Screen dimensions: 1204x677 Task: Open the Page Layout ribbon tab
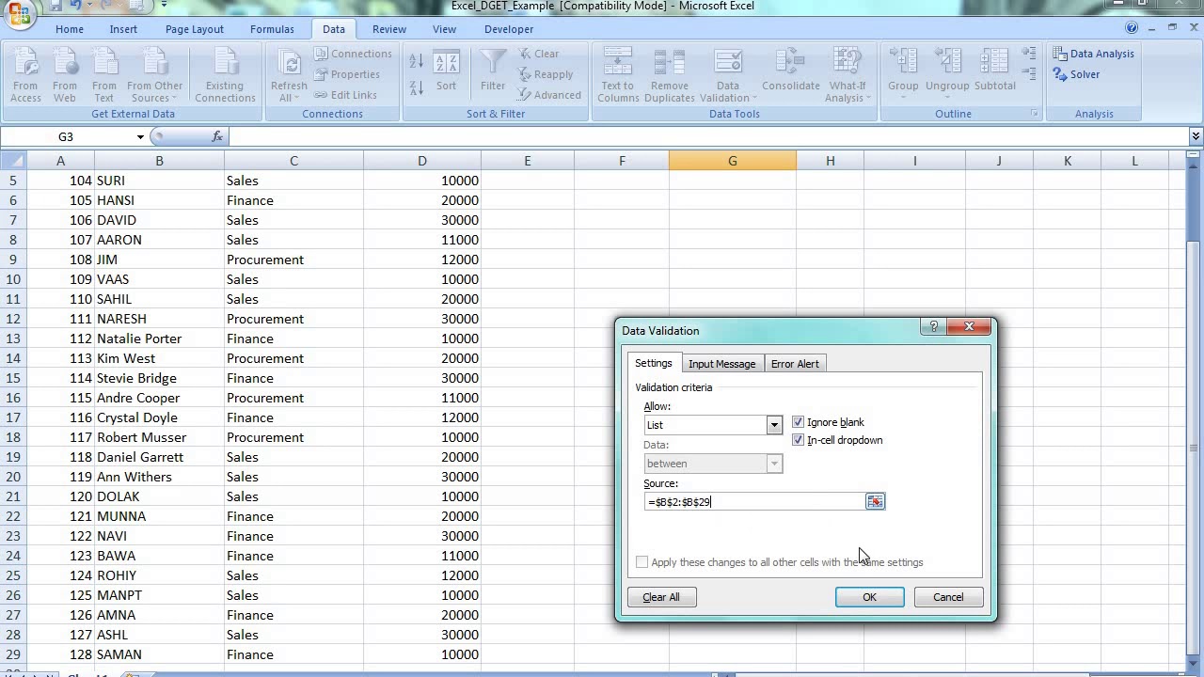point(195,29)
